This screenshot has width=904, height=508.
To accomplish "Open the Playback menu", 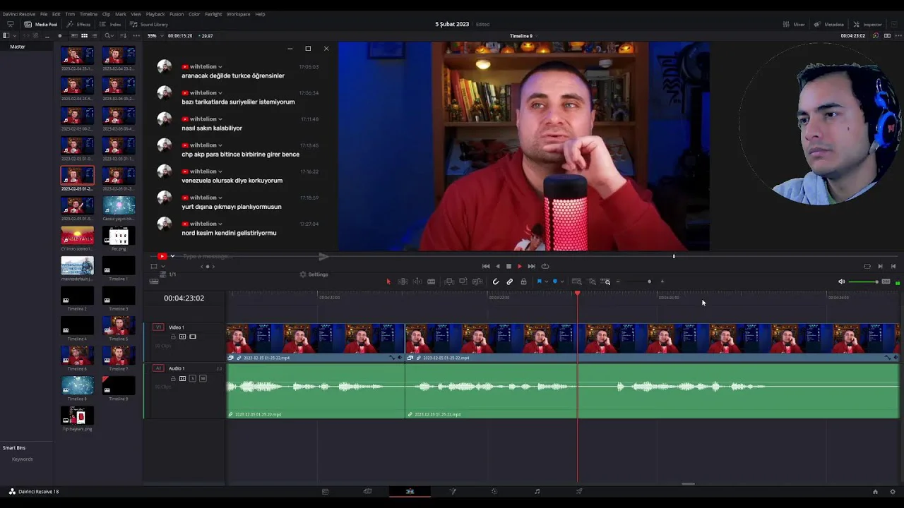I will point(155,14).
